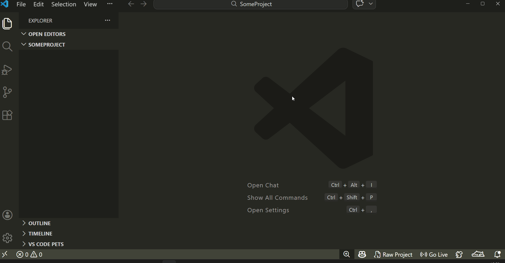505x263 pixels.
Task: Open the View menu
Action: [90, 4]
